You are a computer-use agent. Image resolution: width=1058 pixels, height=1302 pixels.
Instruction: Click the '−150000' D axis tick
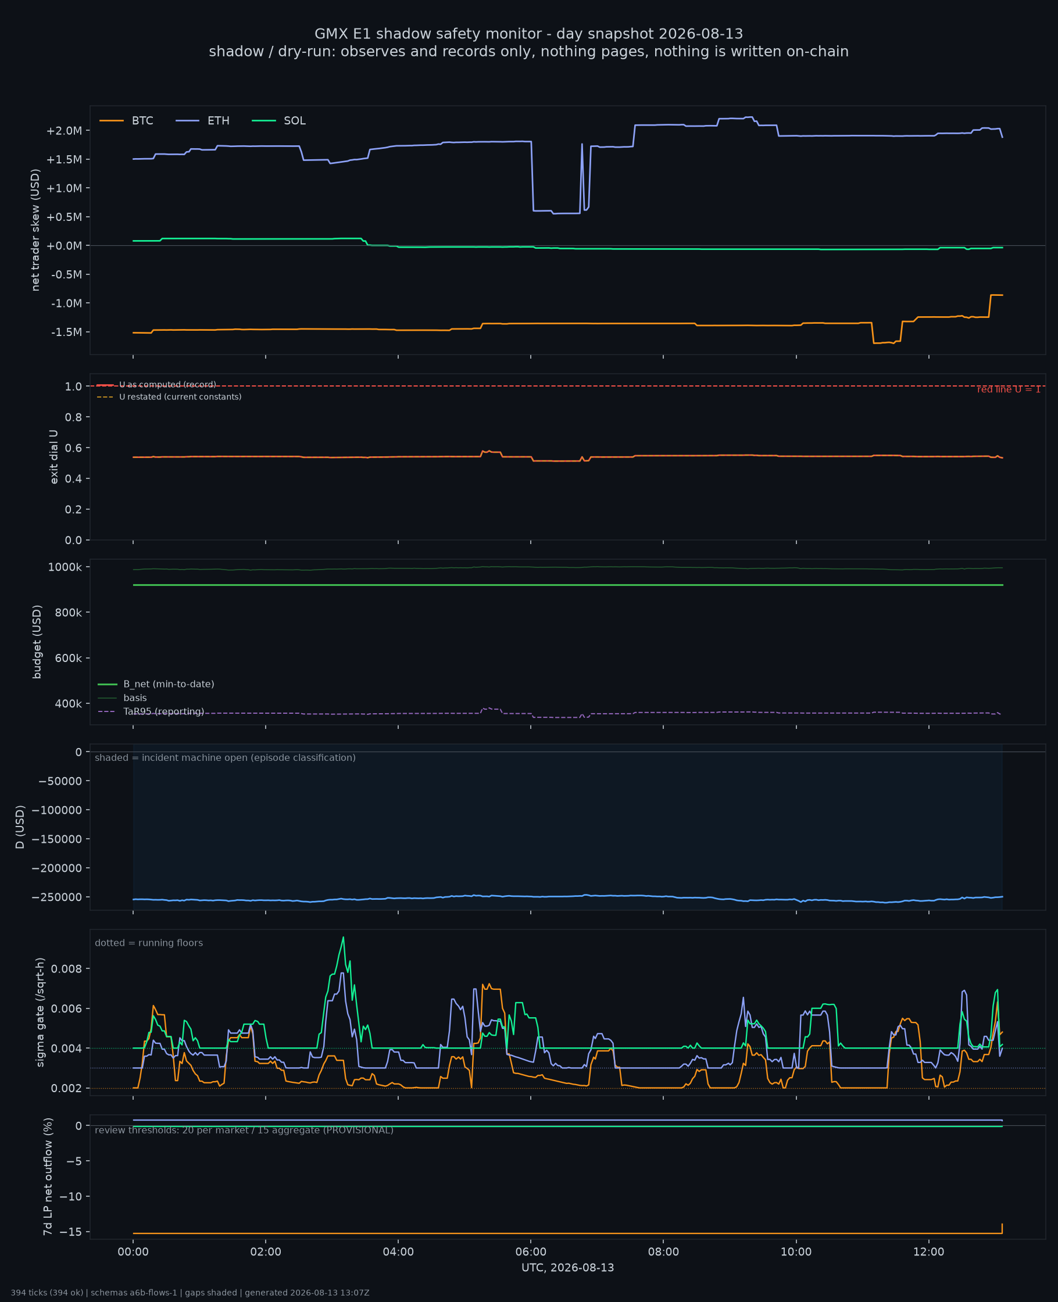click(x=57, y=839)
